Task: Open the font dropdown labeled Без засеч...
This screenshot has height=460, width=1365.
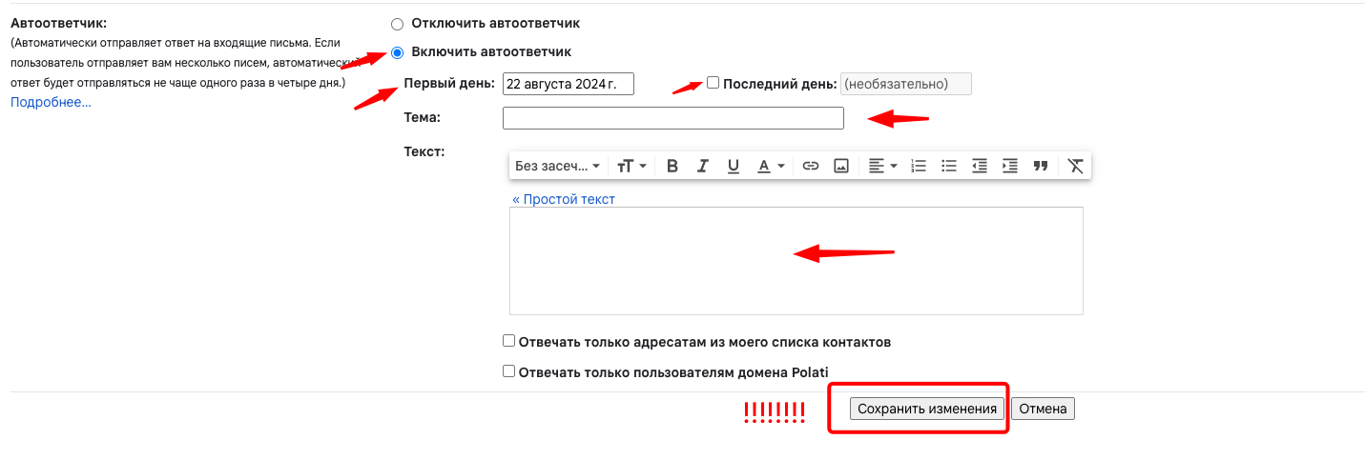Action: (558, 166)
